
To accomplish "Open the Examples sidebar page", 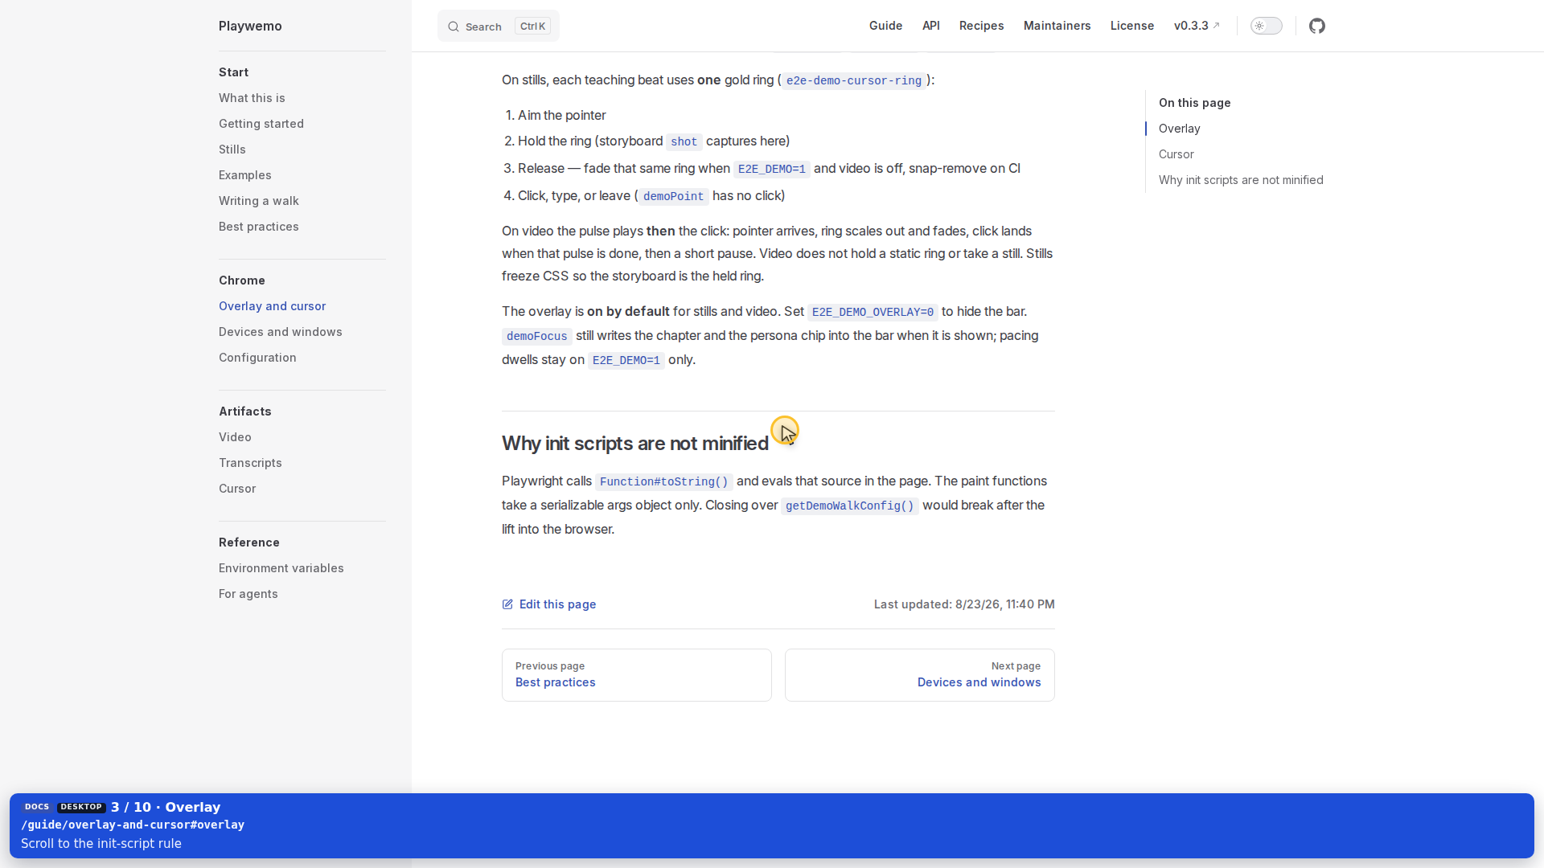I will [x=245, y=175].
